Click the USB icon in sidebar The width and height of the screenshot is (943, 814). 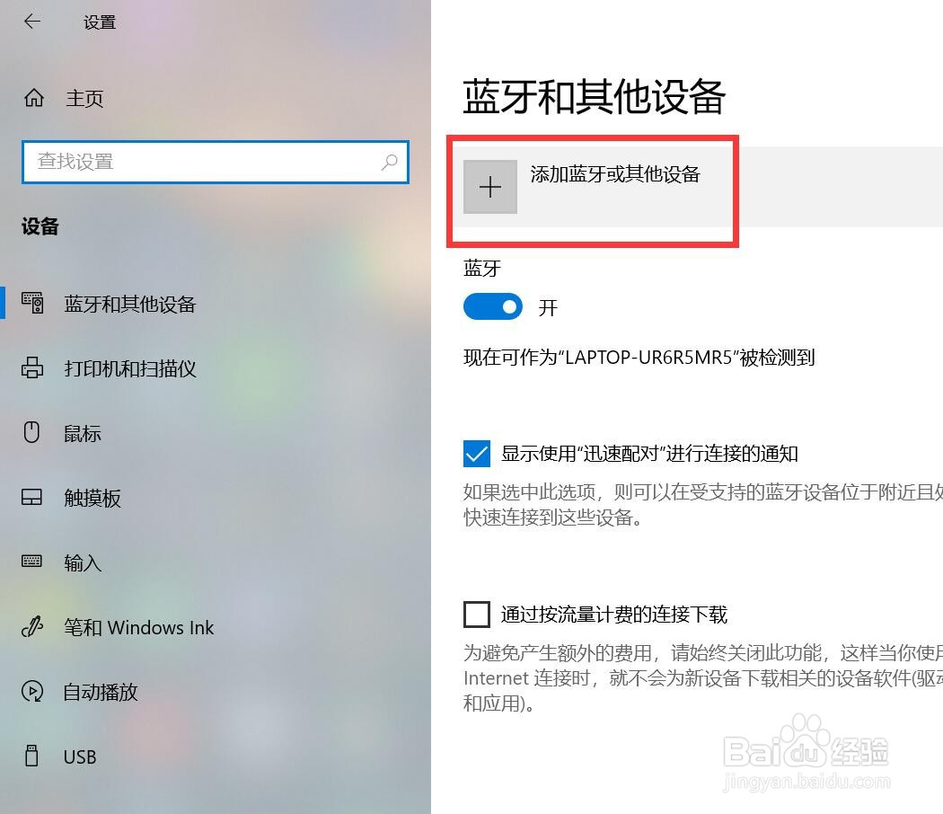click(x=31, y=756)
